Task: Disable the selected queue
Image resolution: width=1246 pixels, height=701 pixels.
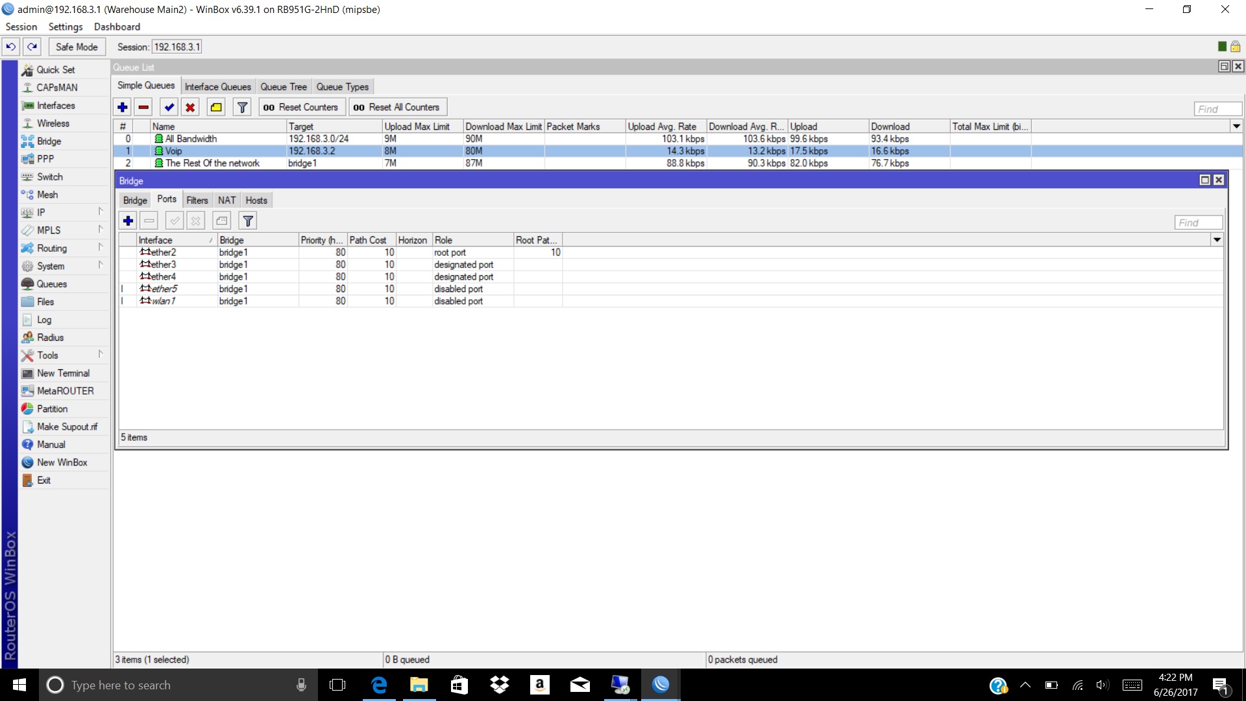Action: click(x=190, y=107)
